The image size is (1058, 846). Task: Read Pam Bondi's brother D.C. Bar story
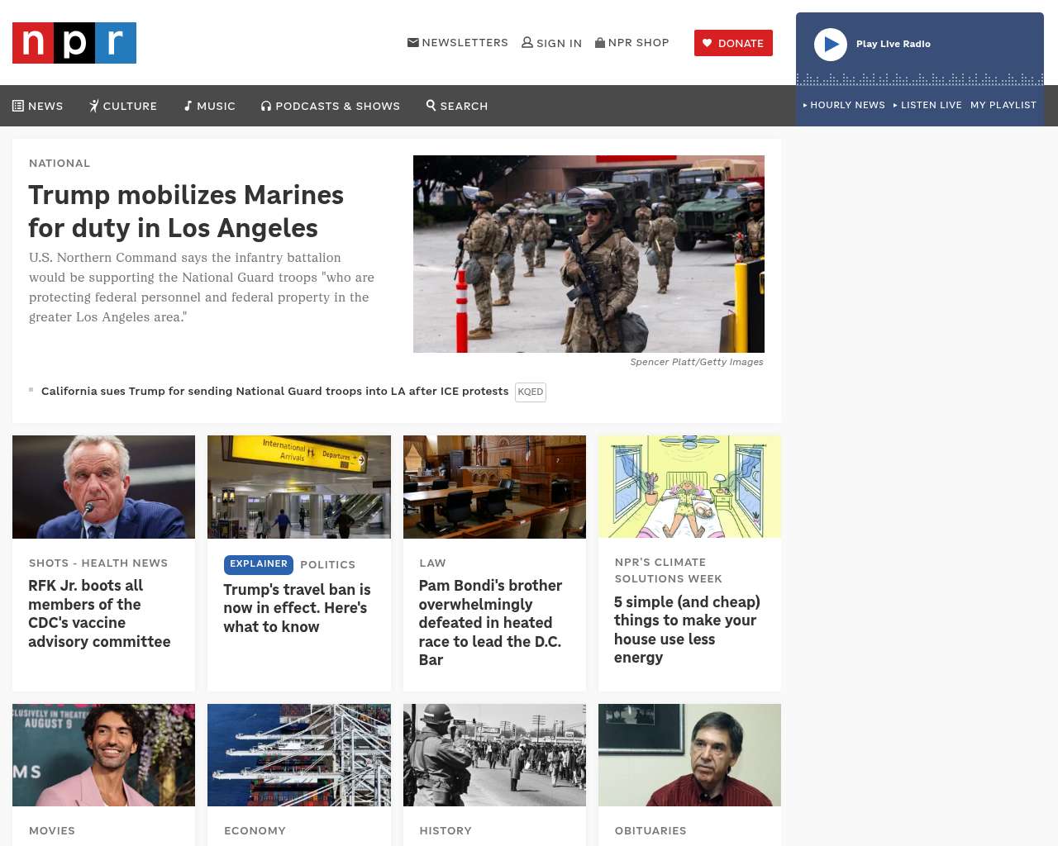(x=490, y=622)
